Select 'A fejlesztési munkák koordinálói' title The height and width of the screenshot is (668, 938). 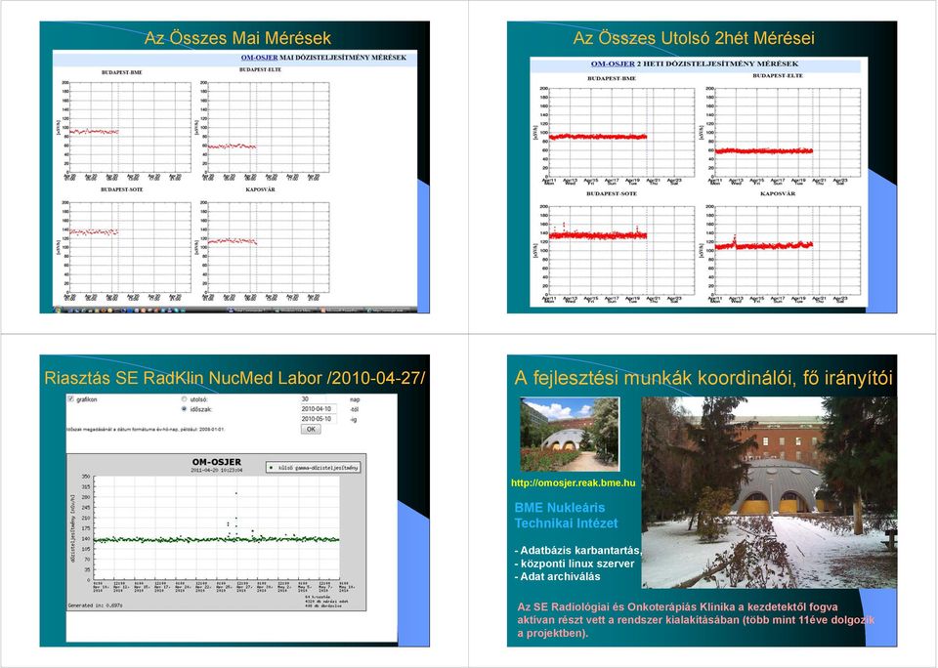point(703,378)
